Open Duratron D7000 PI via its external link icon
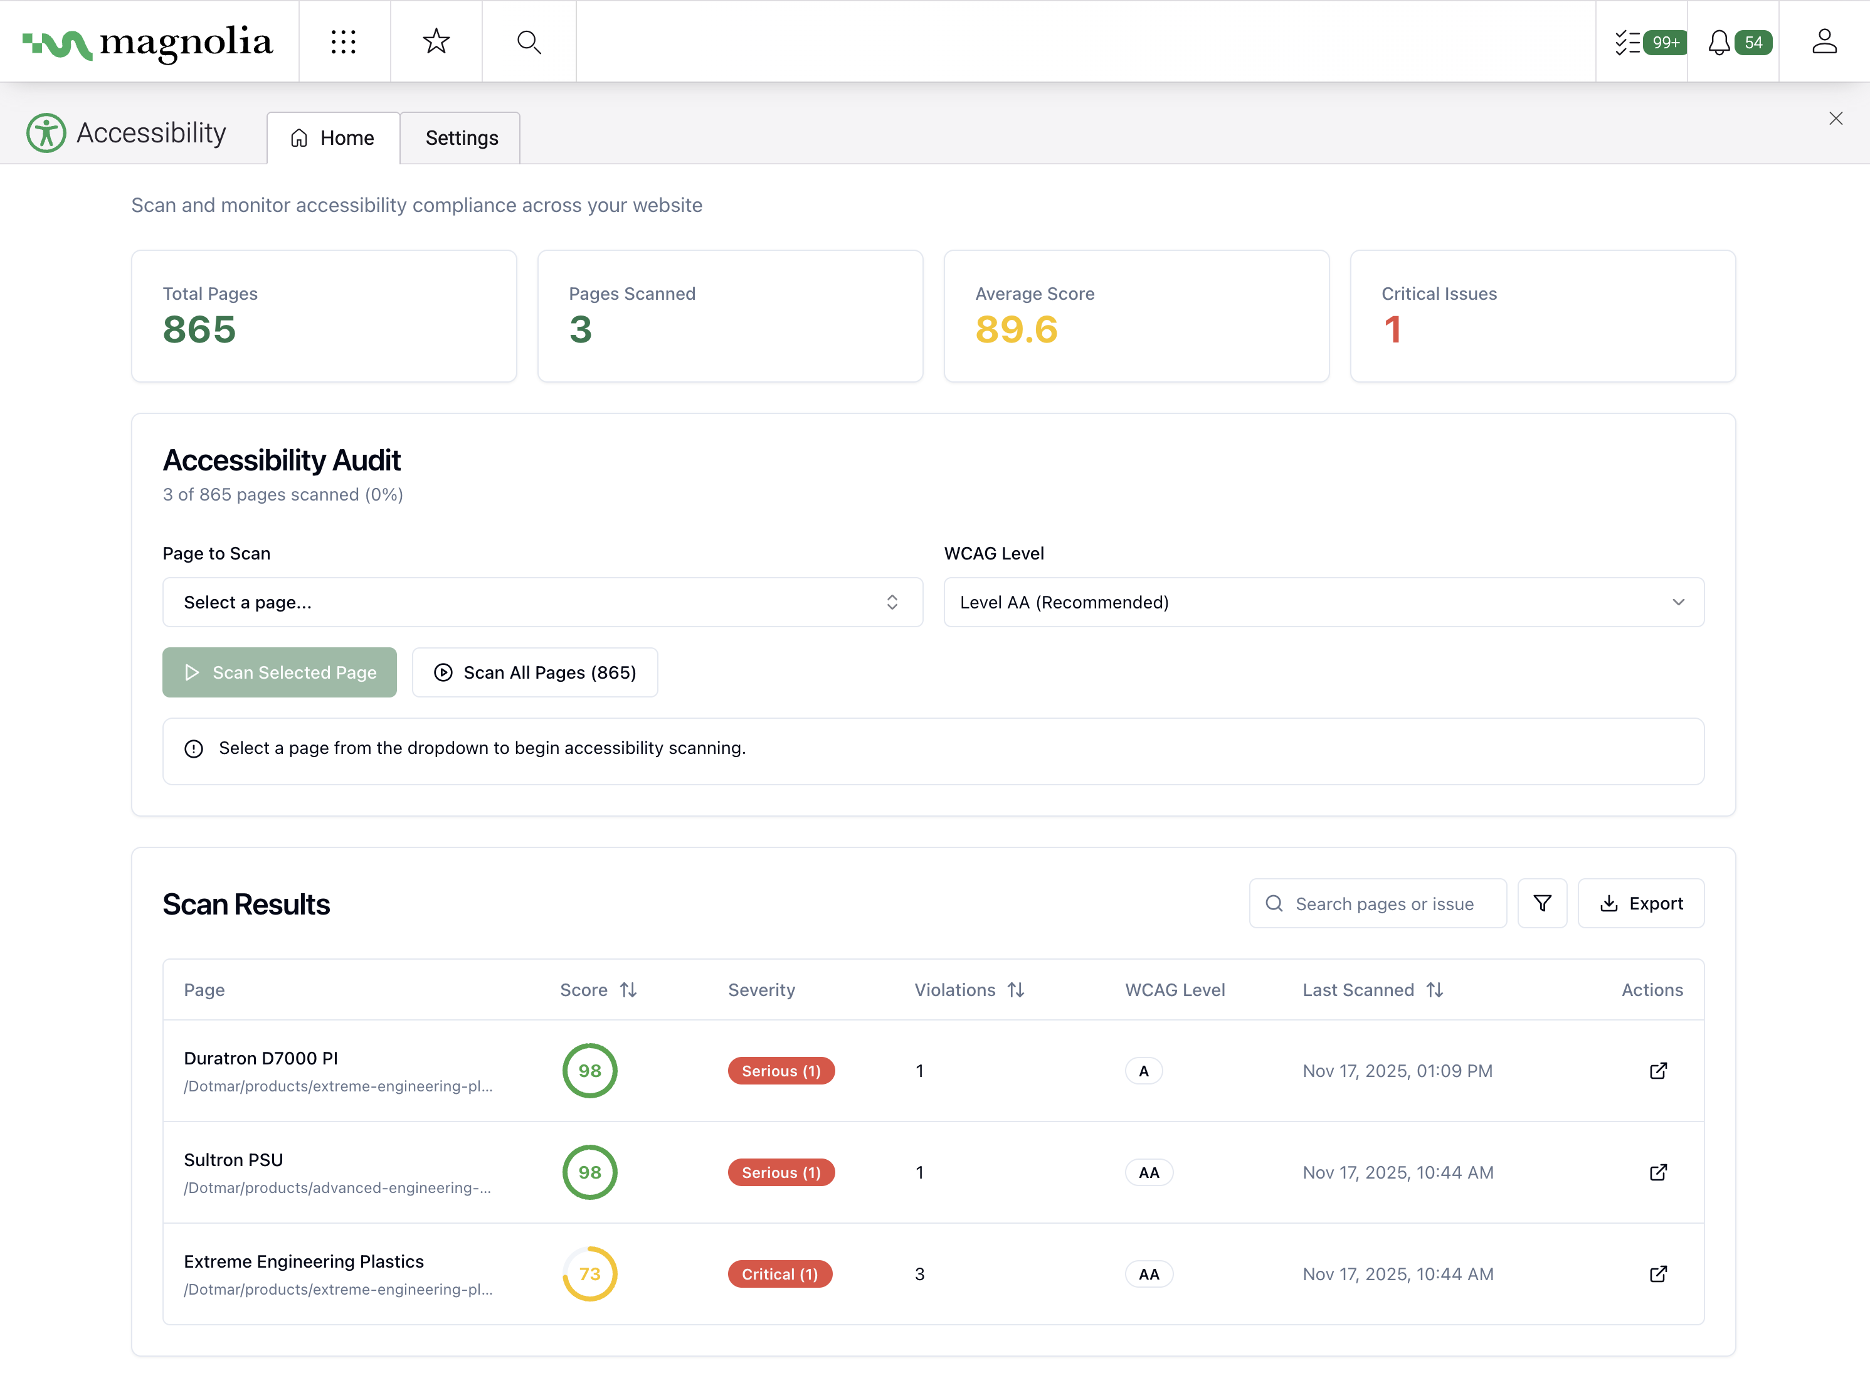The height and width of the screenshot is (1400, 1870). (1659, 1070)
